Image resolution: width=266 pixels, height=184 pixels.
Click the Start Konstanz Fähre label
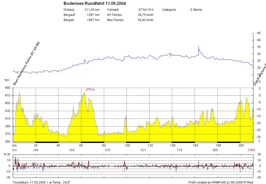[x=27, y=63]
